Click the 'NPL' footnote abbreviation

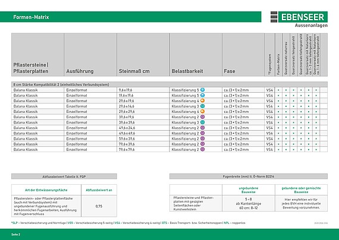point(227,223)
